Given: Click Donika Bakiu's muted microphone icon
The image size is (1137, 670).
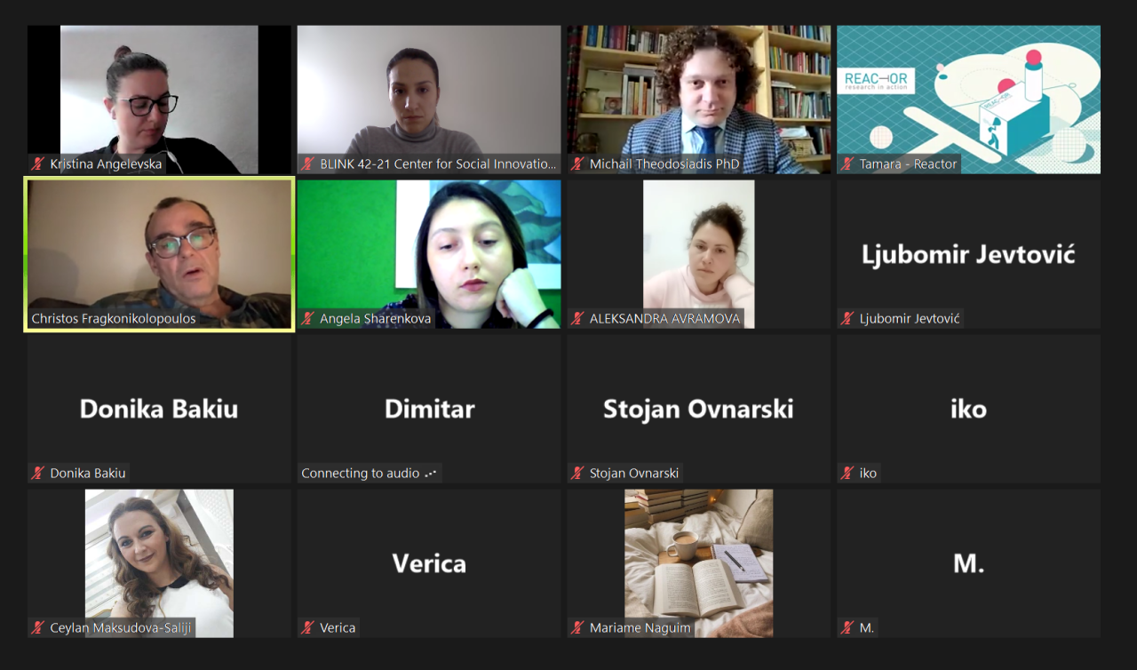Looking at the screenshot, I should point(38,473).
